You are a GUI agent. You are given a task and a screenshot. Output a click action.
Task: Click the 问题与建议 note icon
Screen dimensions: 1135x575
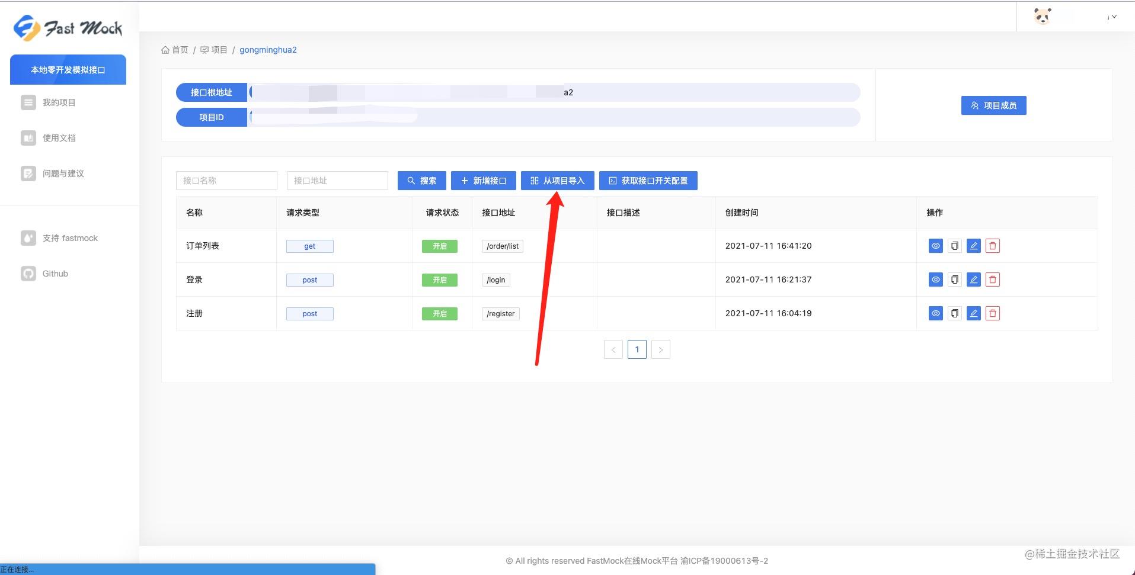28,174
